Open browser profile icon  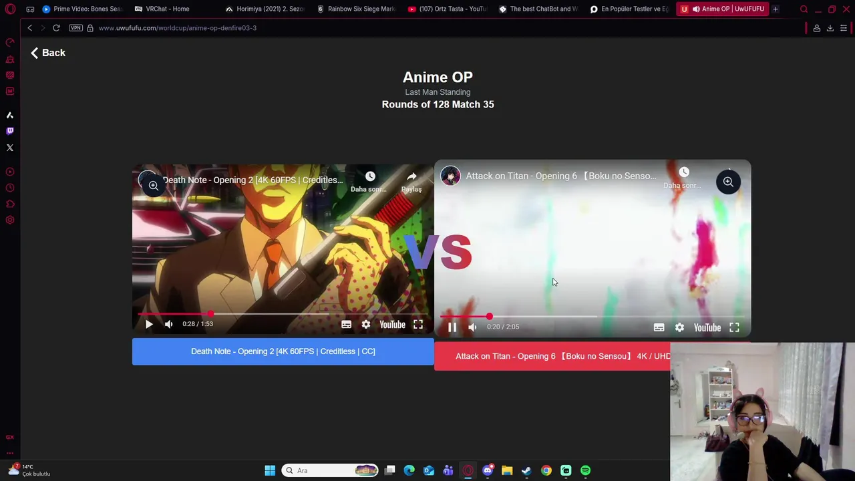(x=816, y=28)
